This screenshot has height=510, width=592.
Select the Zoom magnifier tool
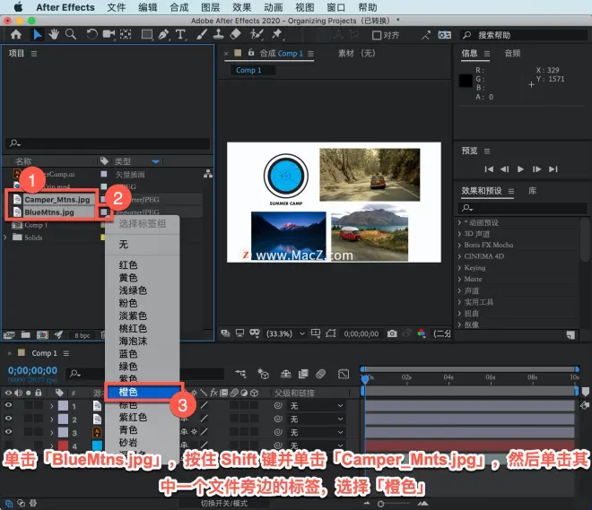click(71, 35)
